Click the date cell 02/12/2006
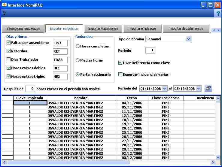 132,153
